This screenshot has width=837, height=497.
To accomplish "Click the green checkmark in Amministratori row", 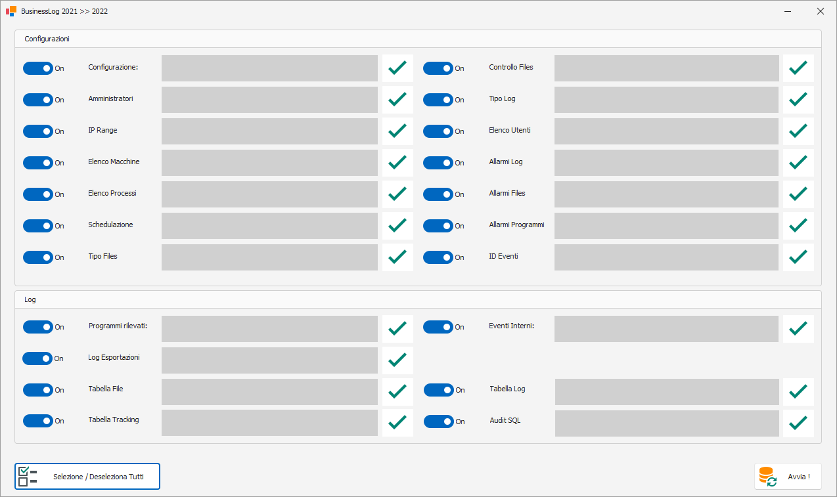I will point(397,99).
